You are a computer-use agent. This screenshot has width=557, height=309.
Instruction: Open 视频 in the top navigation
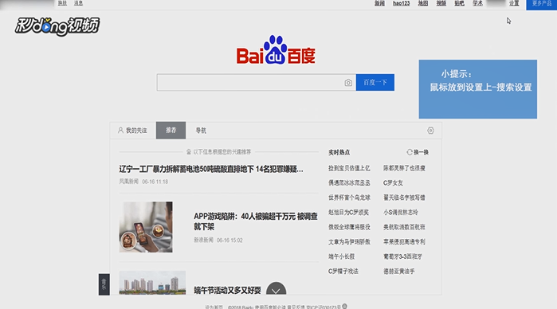pos(441,3)
